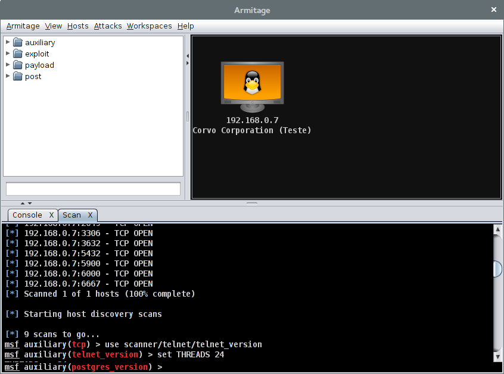The height and width of the screenshot is (374, 504).
Task: Expand module panel using right splitter arrow
Action: [188, 63]
